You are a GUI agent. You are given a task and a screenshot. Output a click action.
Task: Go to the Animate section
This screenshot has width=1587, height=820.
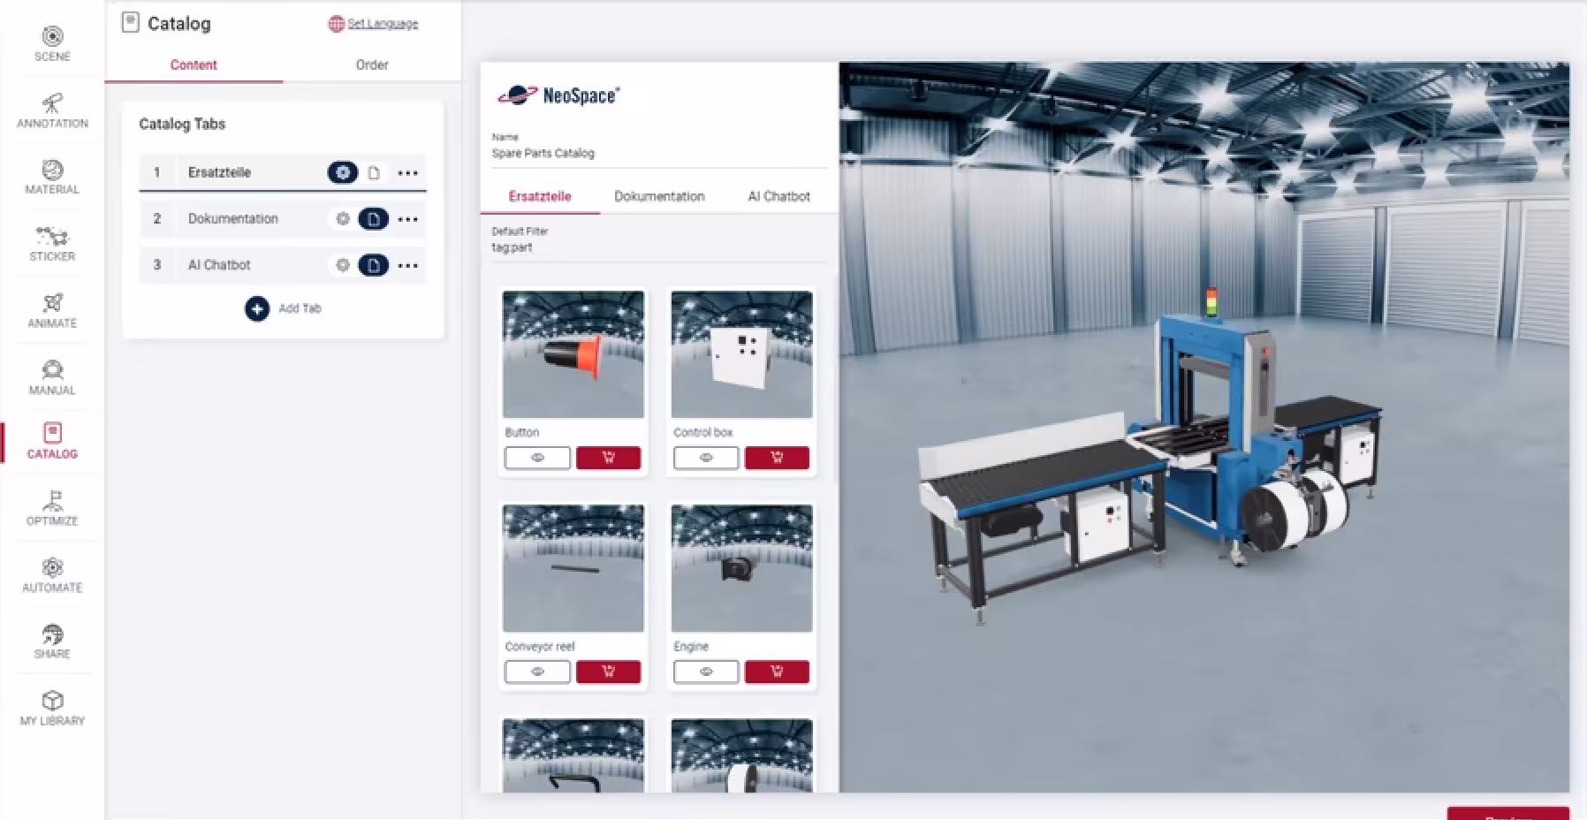tap(52, 311)
